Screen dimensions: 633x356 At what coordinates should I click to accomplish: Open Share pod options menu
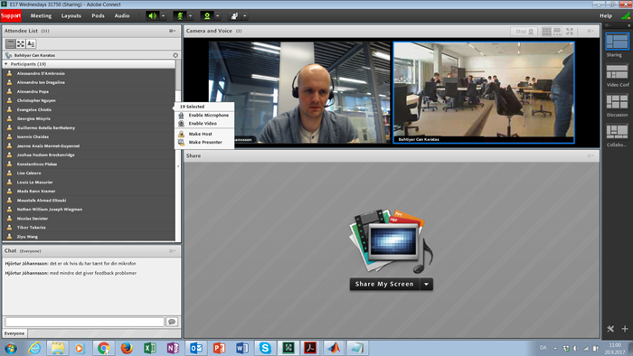point(590,155)
